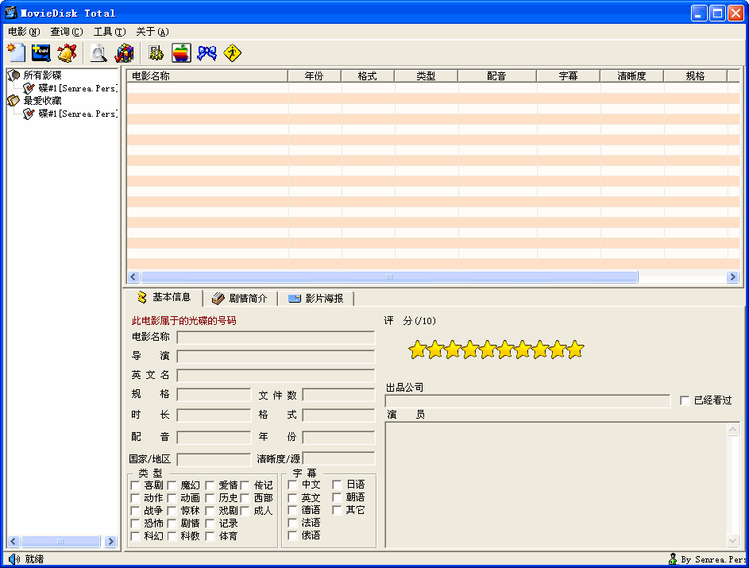
Task: Check the 西部 genre checkbox
Action: pyautogui.click(x=245, y=498)
